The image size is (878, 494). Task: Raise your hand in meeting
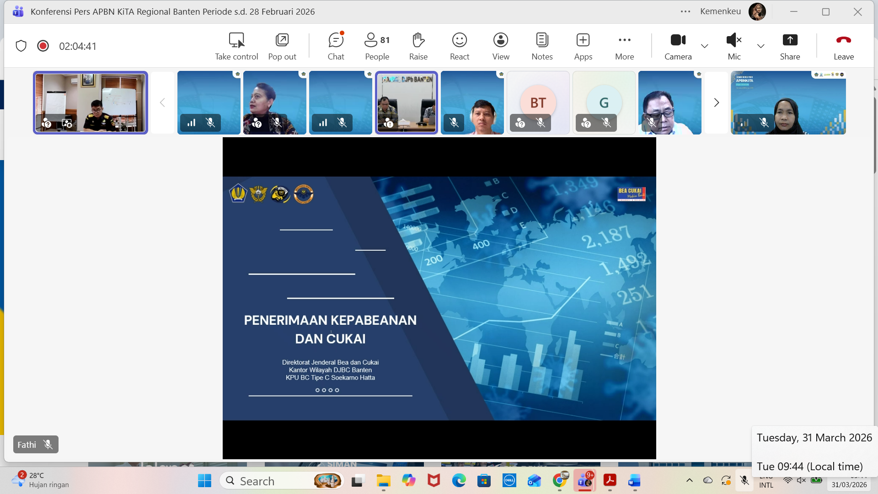[x=418, y=46]
